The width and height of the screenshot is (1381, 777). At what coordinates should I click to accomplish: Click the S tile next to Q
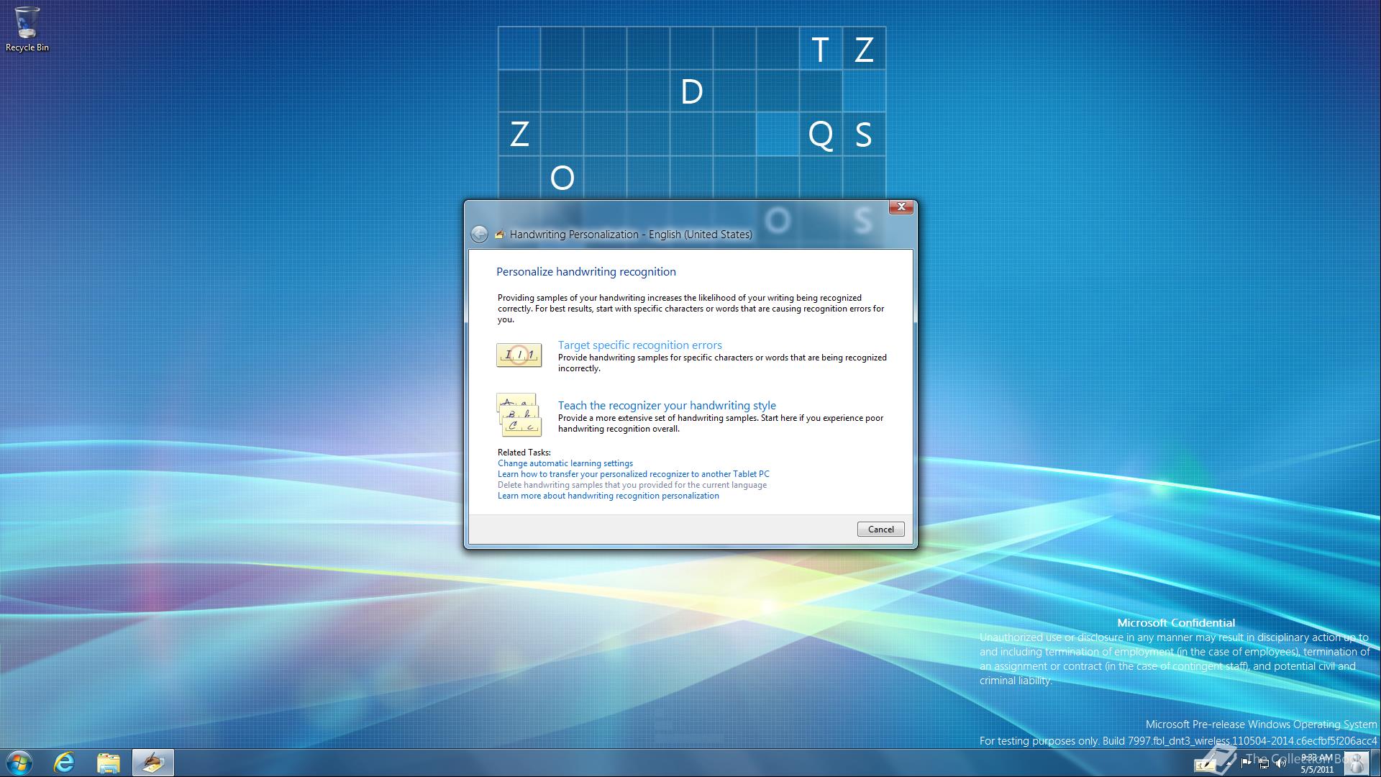pyautogui.click(x=864, y=135)
